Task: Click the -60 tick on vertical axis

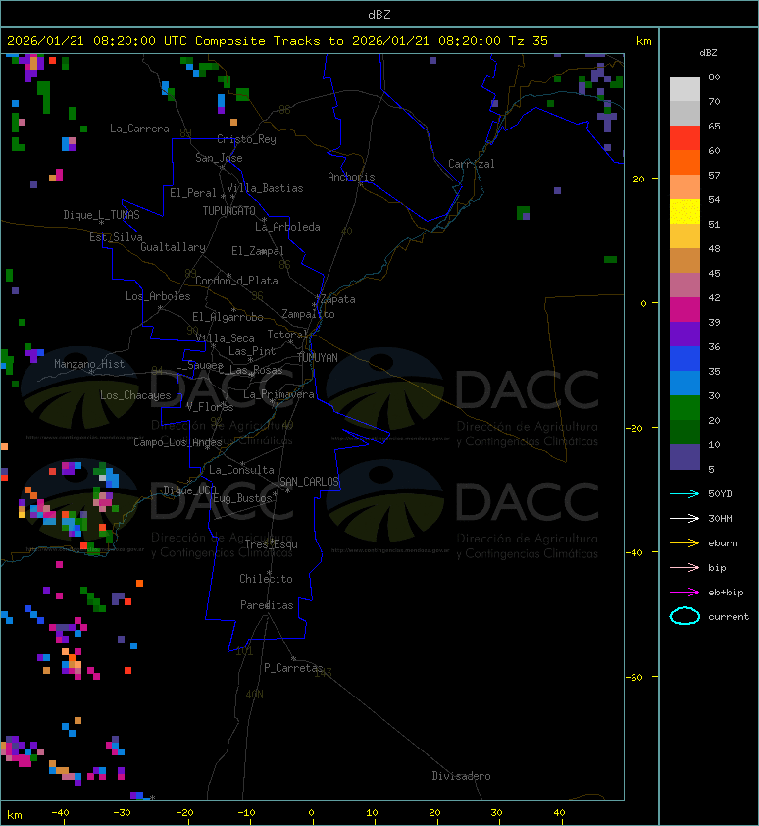Action: coord(634,677)
